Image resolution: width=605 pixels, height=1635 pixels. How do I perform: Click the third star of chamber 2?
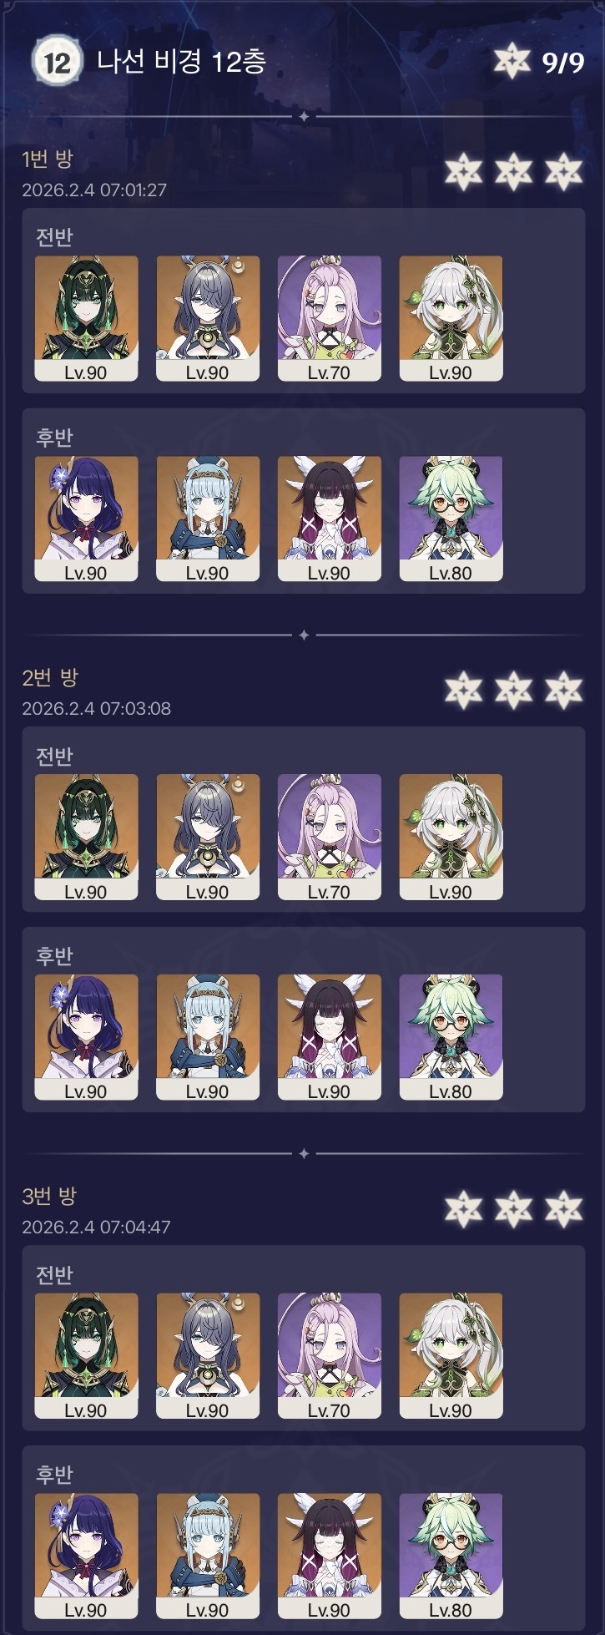tap(563, 690)
